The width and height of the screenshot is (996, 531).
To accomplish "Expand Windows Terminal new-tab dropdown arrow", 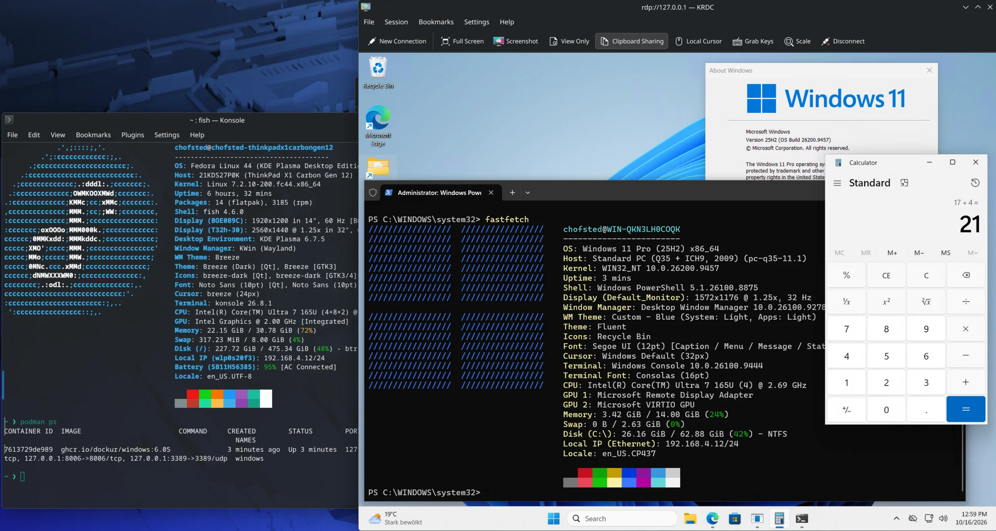I will point(527,193).
